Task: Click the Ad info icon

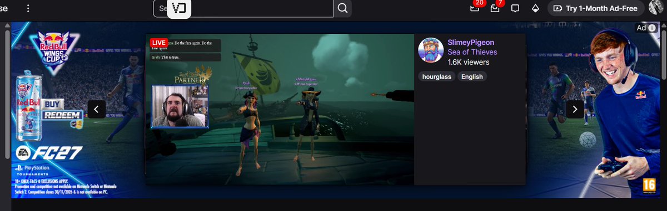Action: [x=652, y=28]
